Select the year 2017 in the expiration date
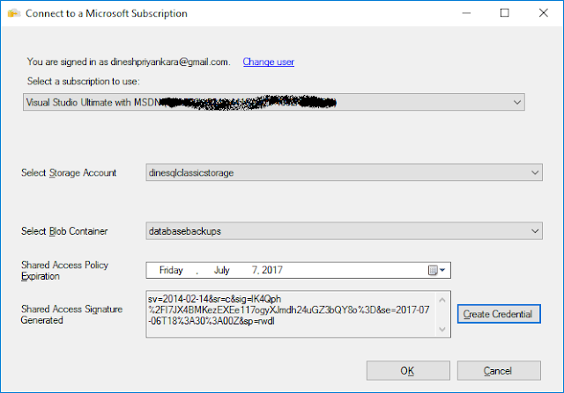Screen dimensions: 564x393 [273, 271]
